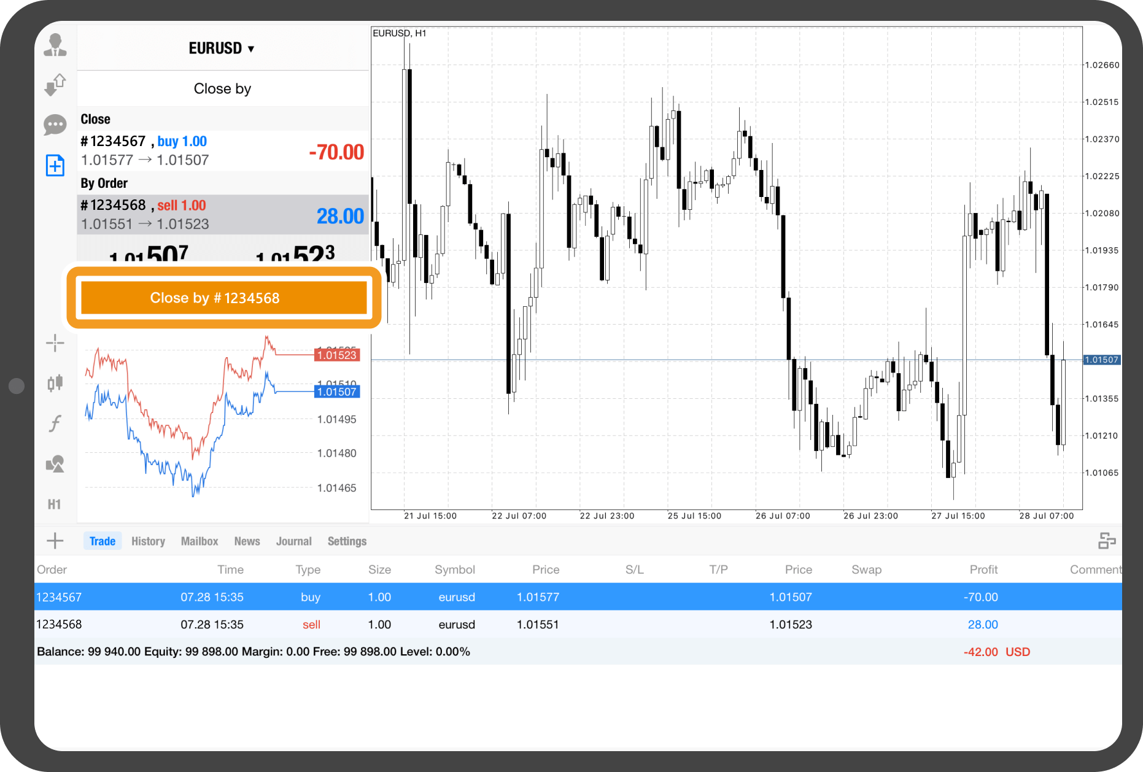The height and width of the screenshot is (772, 1143).
Task: Open the Journal tab
Action: [293, 541]
